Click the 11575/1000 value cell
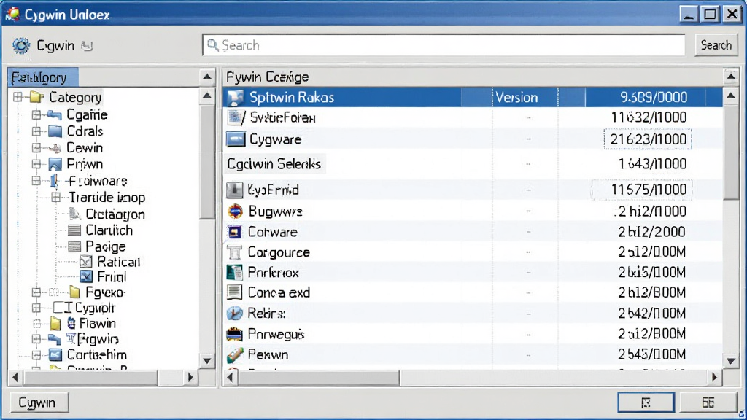 [x=642, y=190]
